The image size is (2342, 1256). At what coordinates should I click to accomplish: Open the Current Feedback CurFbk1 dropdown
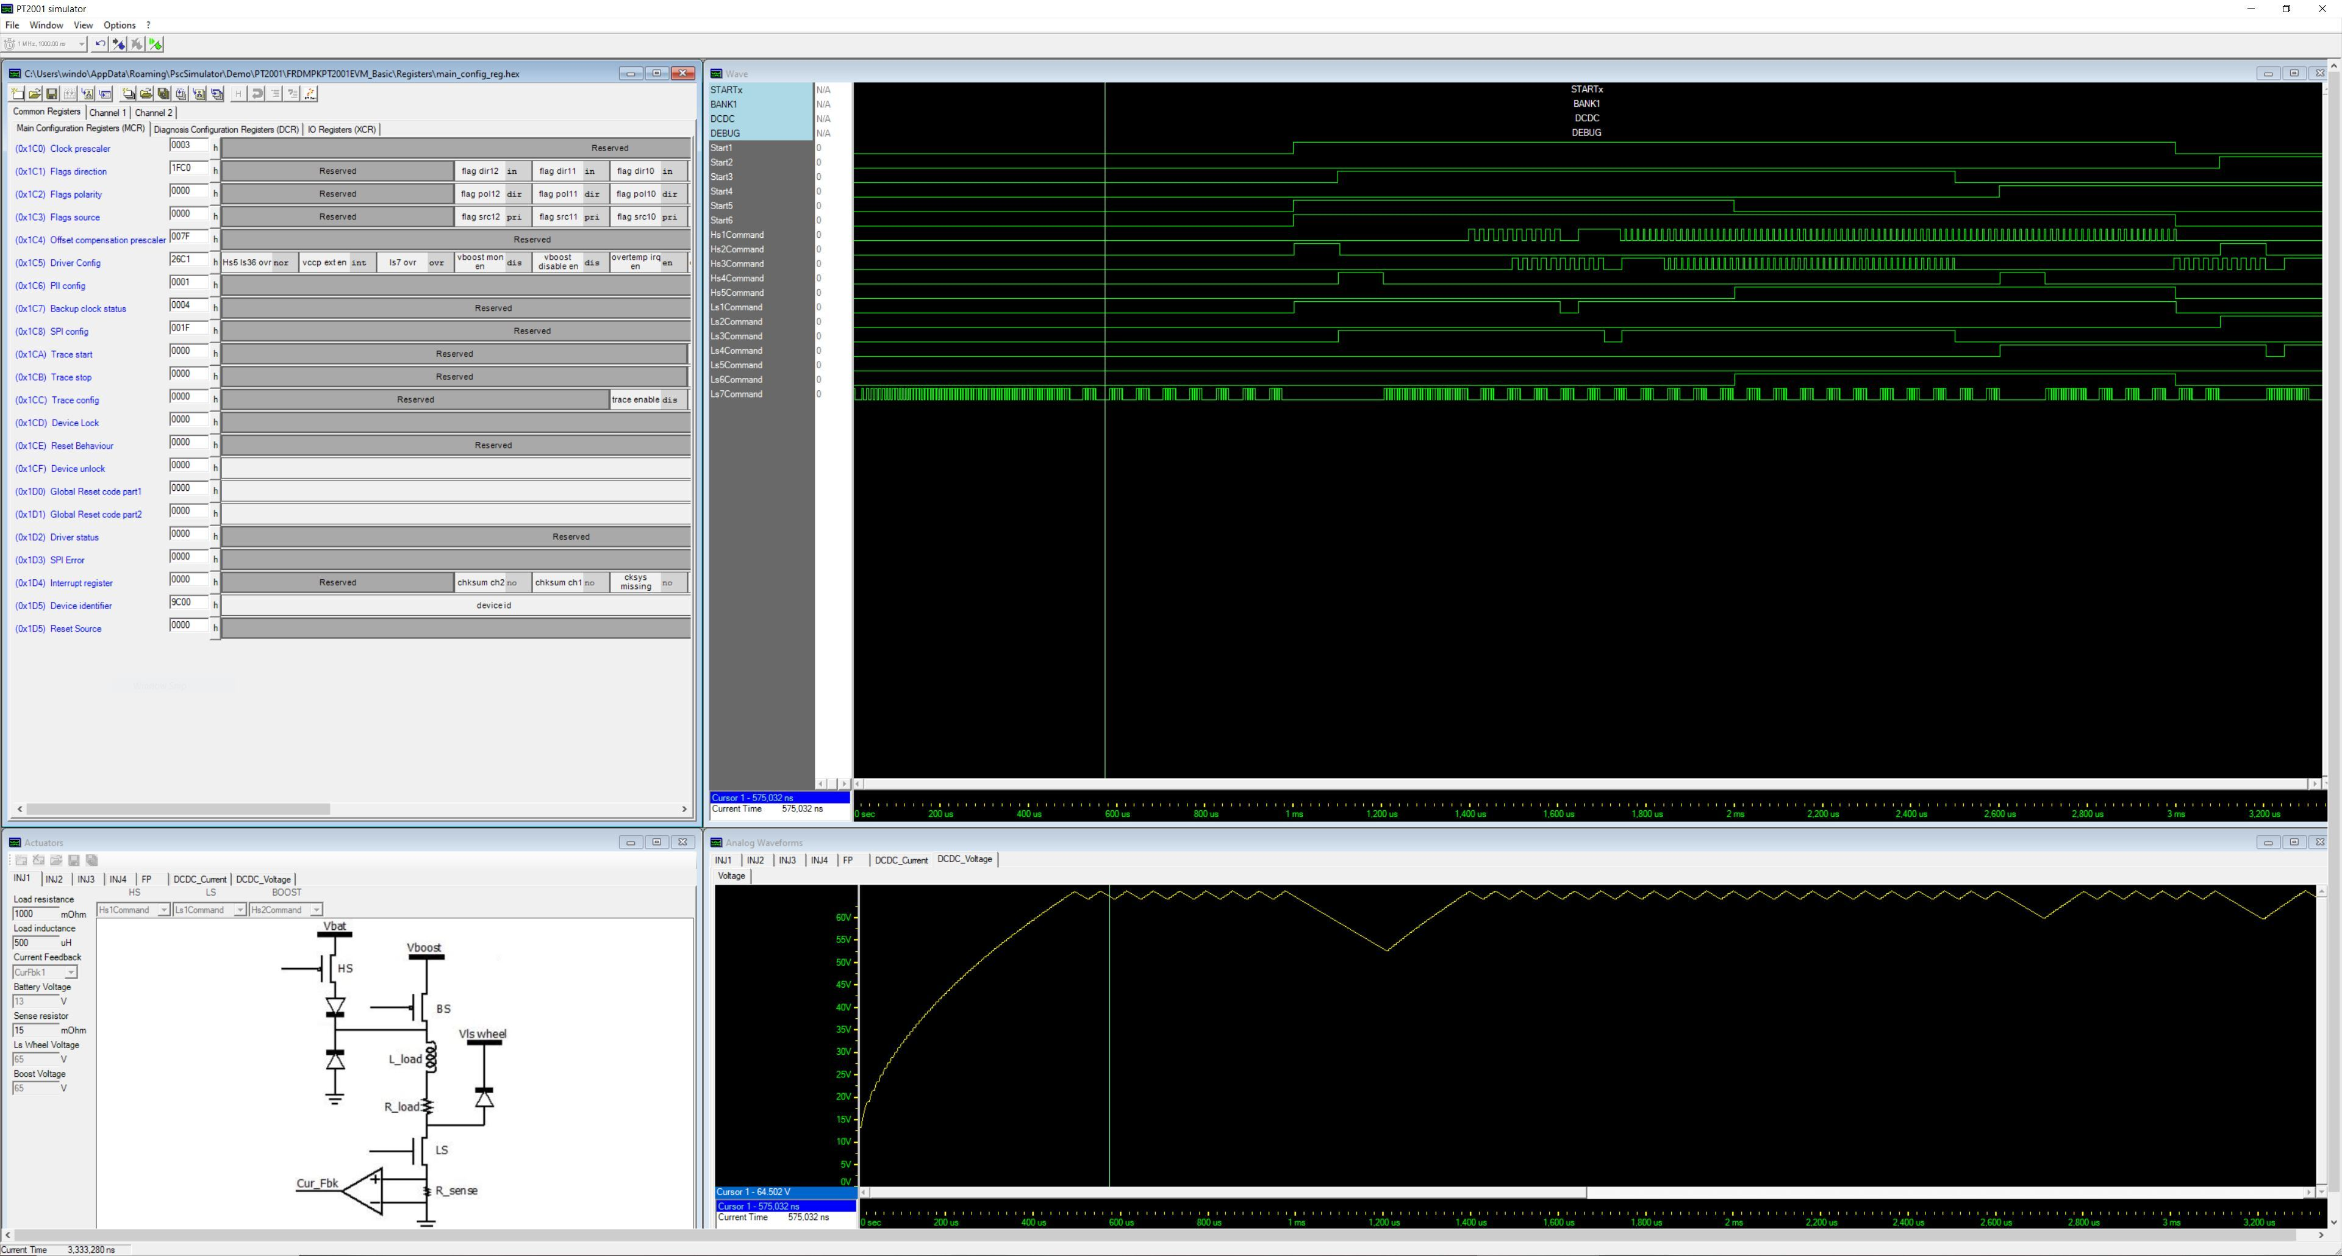point(71,972)
